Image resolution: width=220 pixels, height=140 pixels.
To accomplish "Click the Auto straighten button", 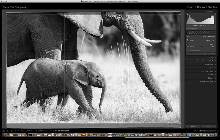I will 211,44.
